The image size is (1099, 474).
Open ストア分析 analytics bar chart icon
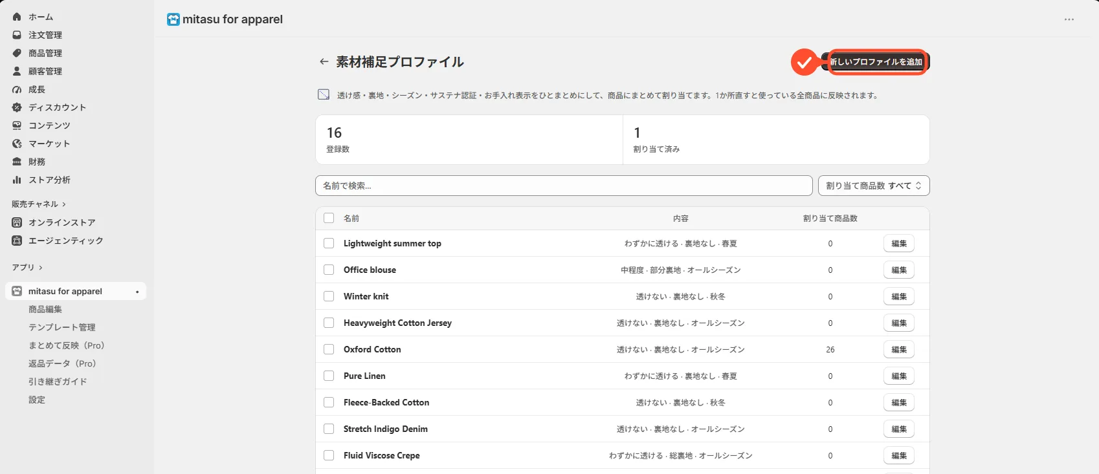(17, 180)
